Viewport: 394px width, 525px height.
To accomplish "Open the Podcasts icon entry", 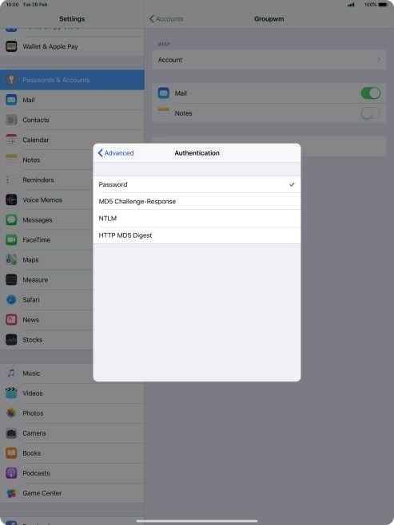I will pyautogui.click(x=11, y=473).
